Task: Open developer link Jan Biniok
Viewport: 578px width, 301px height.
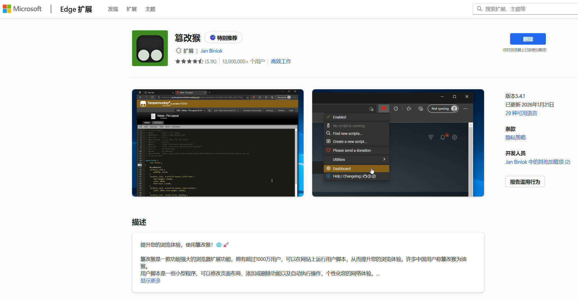Action: (211, 51)
